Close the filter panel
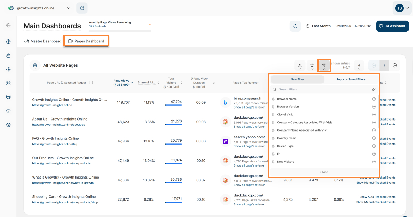The height and width of the screenshot is (217, 413). click(324, 172)
